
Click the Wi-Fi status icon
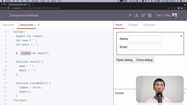click(x=146, y=1)
